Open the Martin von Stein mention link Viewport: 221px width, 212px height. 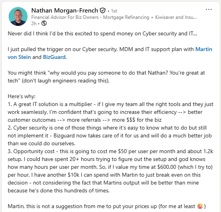point(110,53)
